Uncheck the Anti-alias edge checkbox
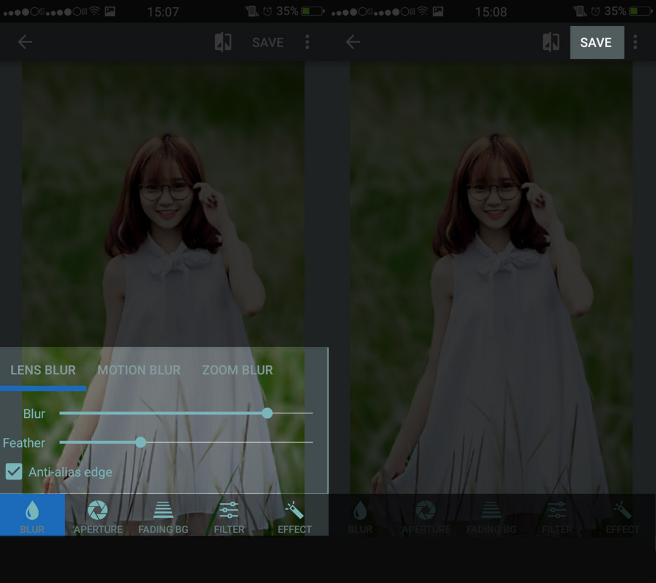 pyautogui.click(x=14, y=471)
